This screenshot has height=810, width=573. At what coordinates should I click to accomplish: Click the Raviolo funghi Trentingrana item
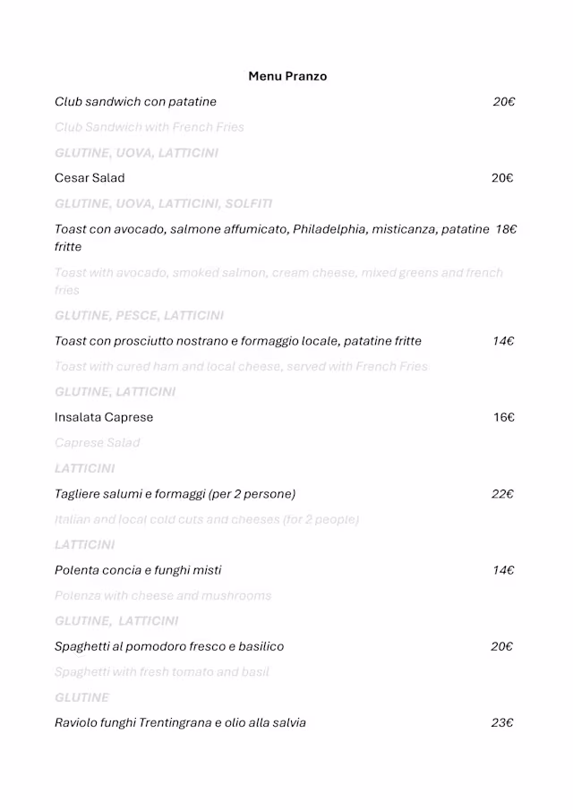180,722
